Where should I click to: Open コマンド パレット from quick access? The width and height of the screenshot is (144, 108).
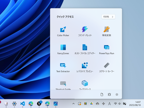85,31
